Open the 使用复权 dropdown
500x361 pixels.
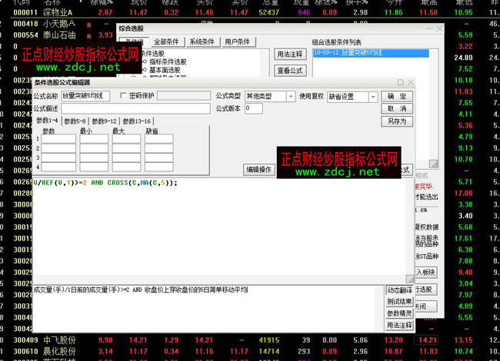373,97
